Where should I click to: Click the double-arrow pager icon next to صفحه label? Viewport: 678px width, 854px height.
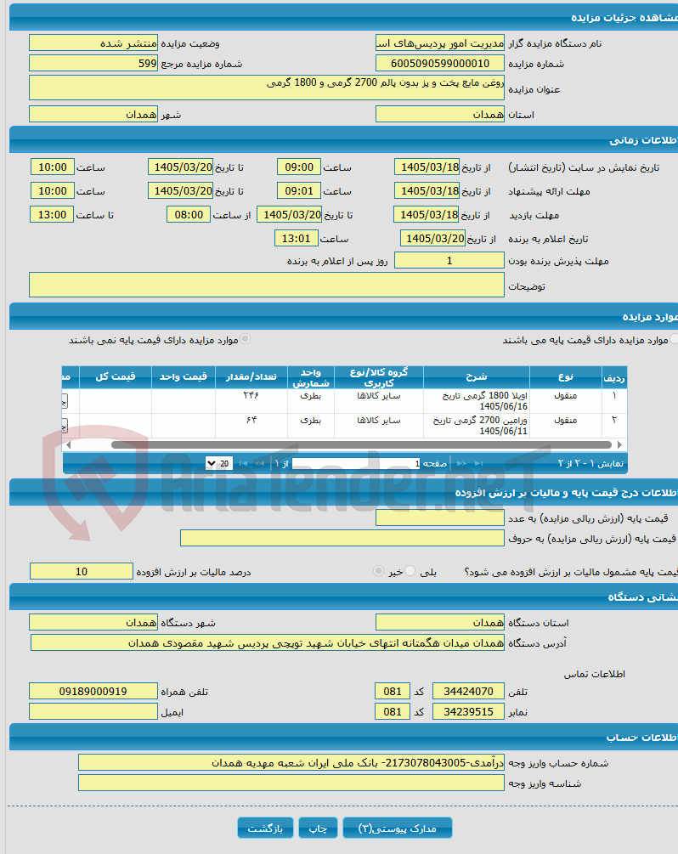pyautogui.click(x=461, y=463)
